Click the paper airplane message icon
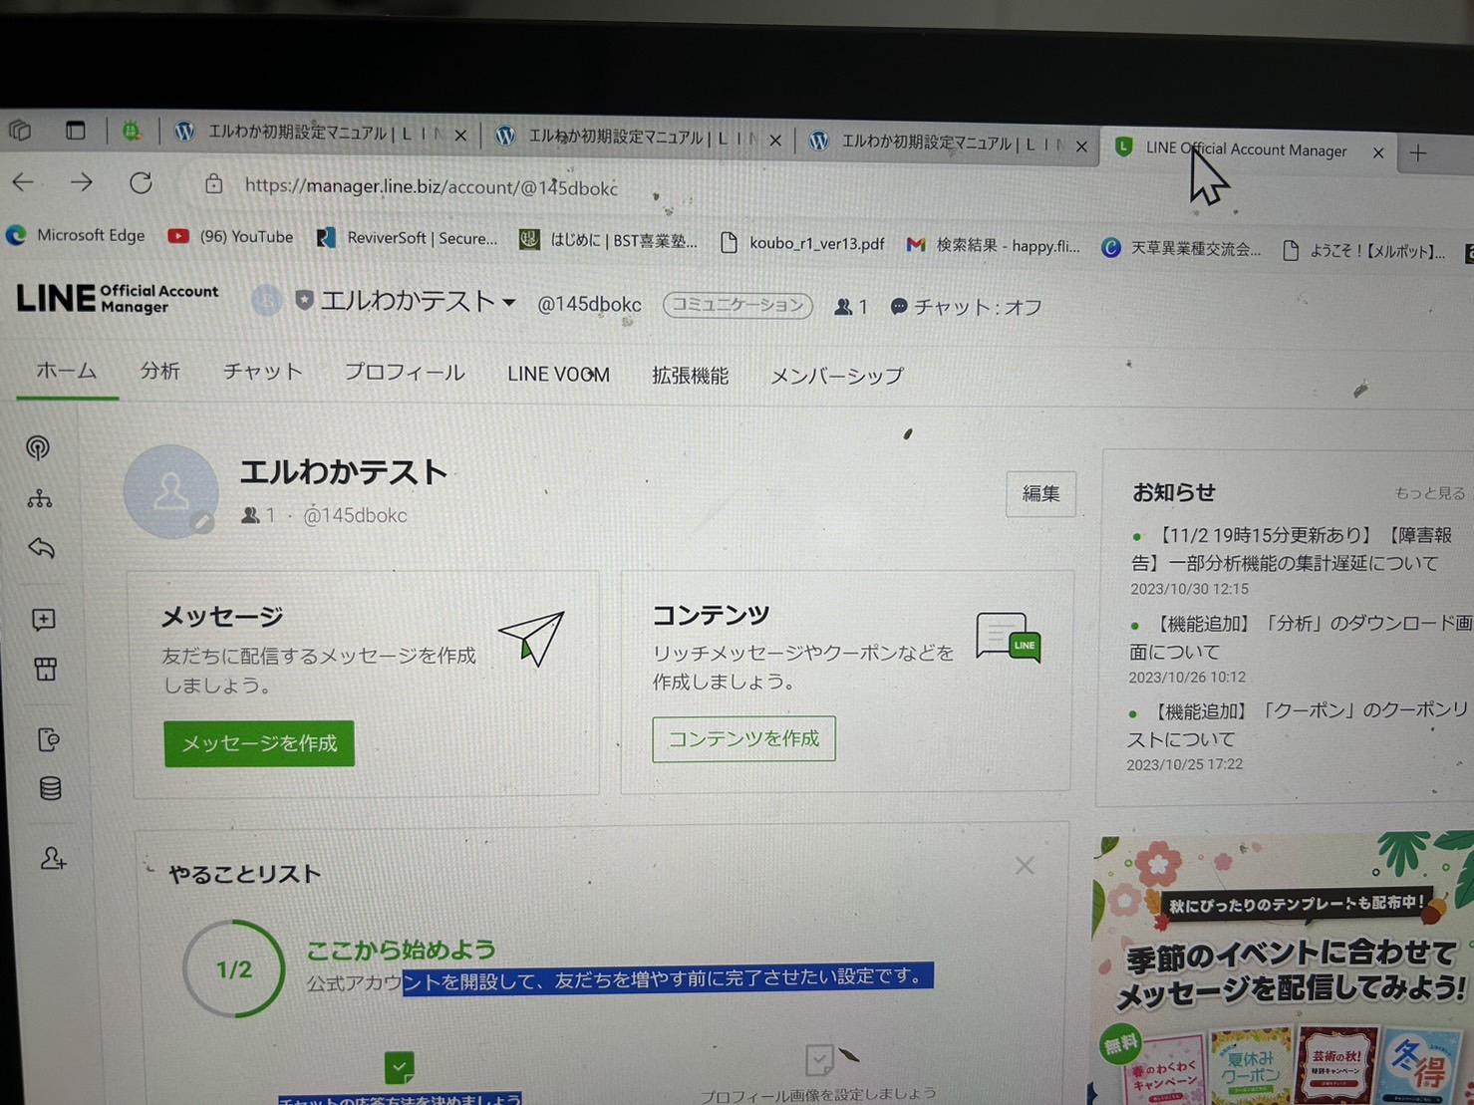The width and height of the screenshot is (1474, 1105). pos(532,639)
